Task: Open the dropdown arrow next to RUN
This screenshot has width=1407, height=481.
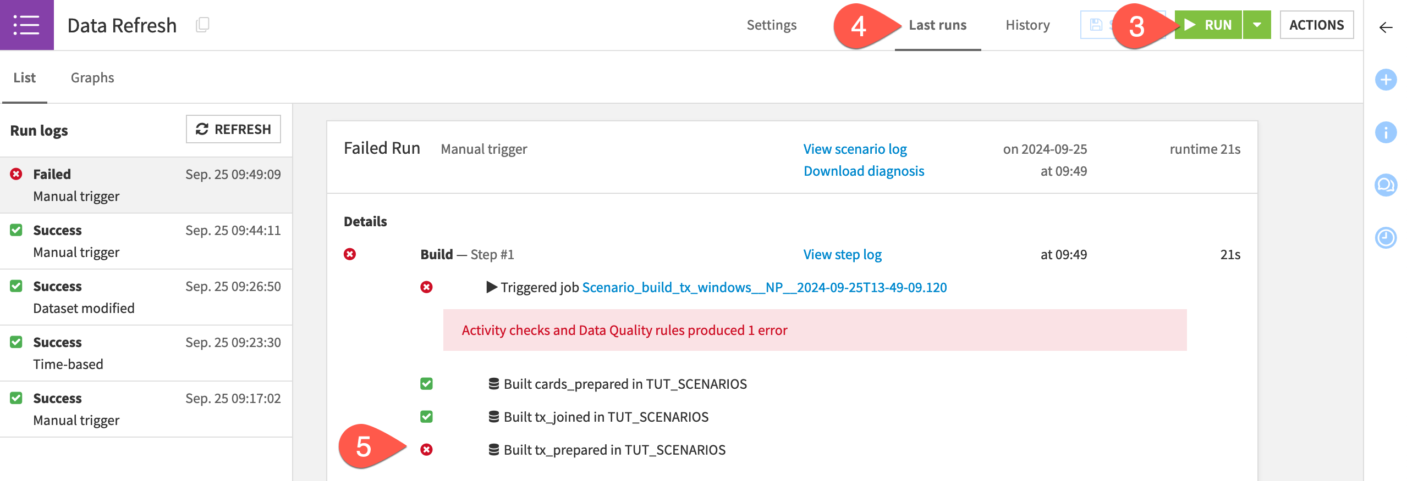Action: point(1257,25)
